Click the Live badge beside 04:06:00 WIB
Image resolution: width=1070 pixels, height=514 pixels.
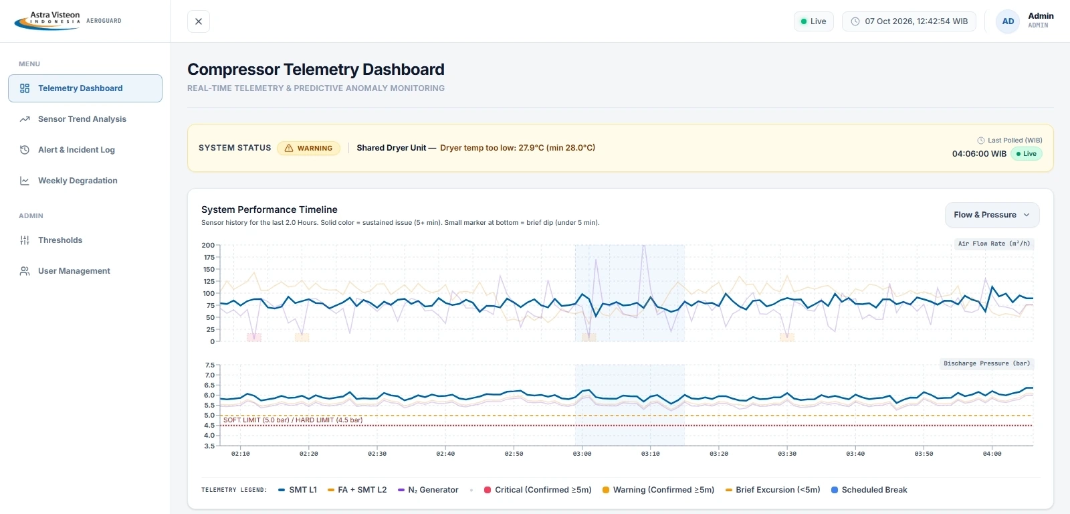[1027, 154]
